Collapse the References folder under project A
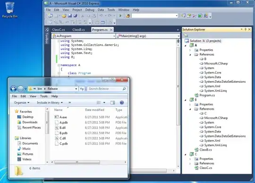 [190, 55]
